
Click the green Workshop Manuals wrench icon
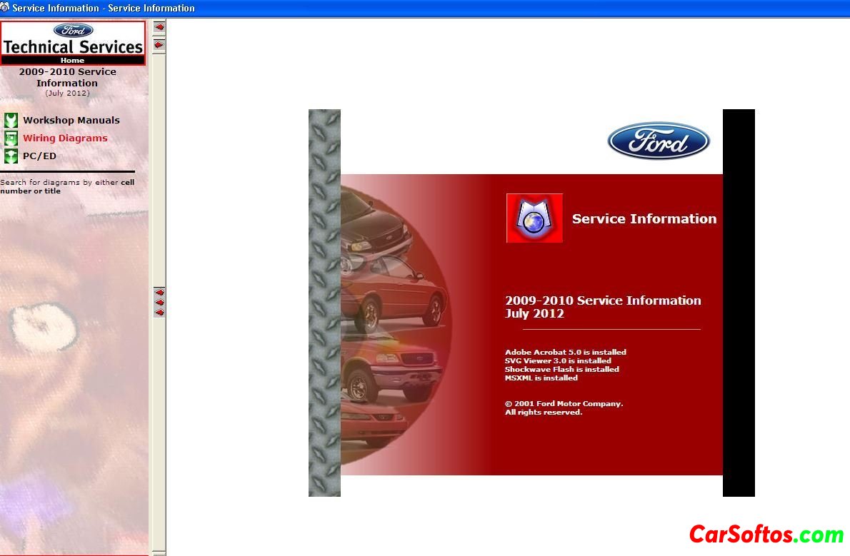[x=11, y=120]
